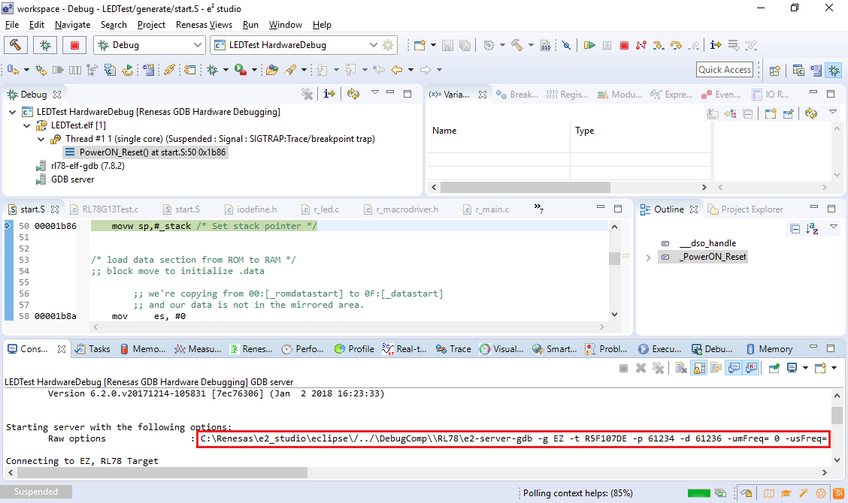Screen dimensions: 848x503
Task: Expand the _PowerON_Reset outline entry
Action: (648, 258)
